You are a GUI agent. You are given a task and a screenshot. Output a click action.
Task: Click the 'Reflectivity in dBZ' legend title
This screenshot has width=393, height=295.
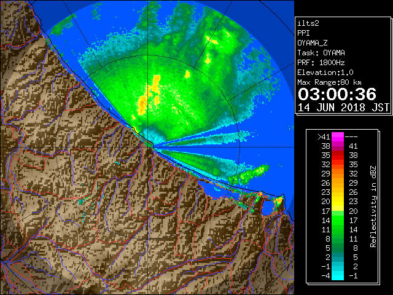pyautogui.click(x=373, y=206)
